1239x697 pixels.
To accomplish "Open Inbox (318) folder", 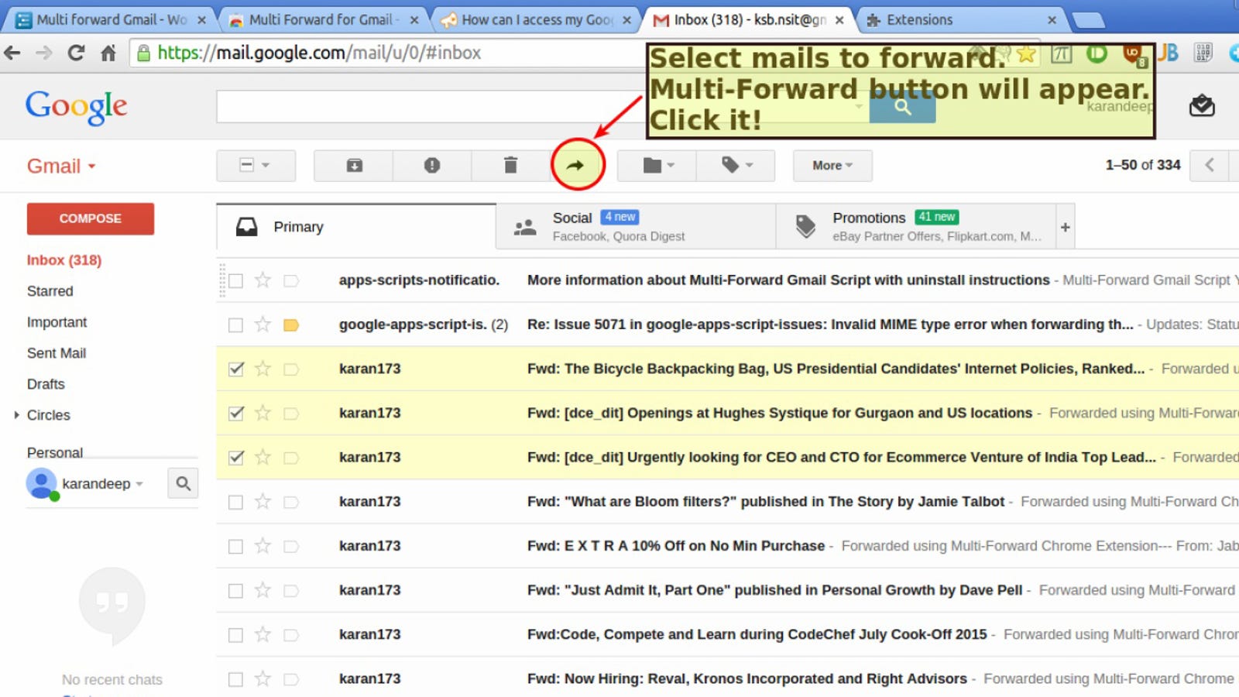I will click(x=64, y=260).
